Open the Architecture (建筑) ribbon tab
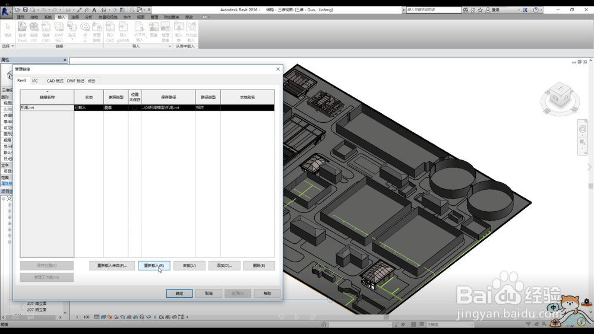Viewport: 594px width, 334px height. (x=20, y=17)
